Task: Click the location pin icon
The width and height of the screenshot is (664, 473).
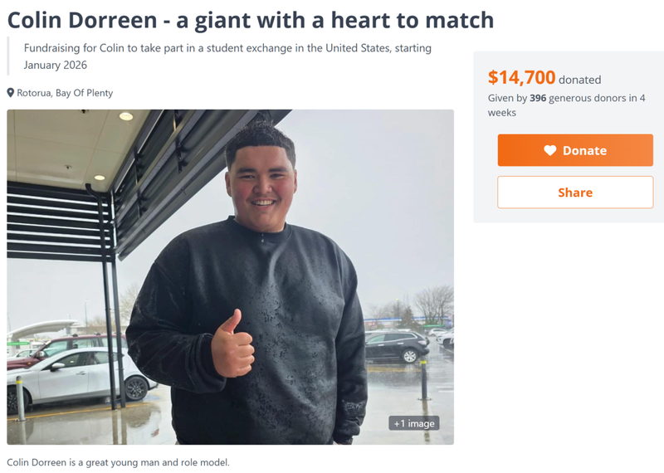Action: pyautogui.click(x=11, y=93)
